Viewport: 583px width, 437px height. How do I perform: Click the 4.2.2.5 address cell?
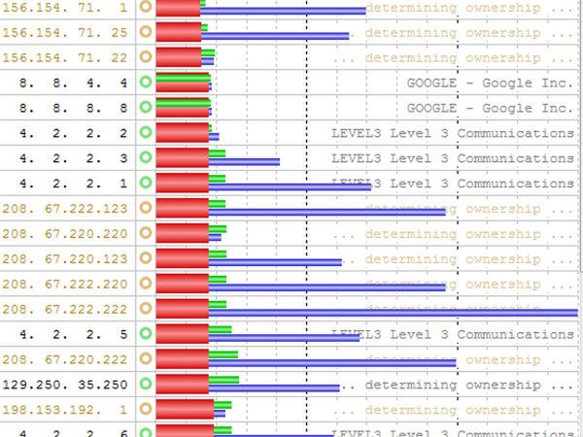[73, 335]
